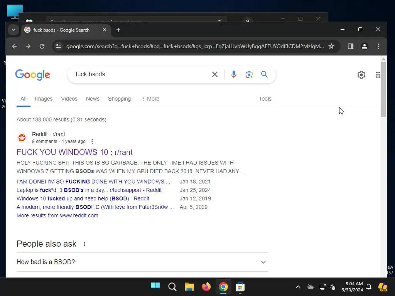395x296 pixels.
Task: Submit search with magnifying glass icon
Action: point(264,74)
